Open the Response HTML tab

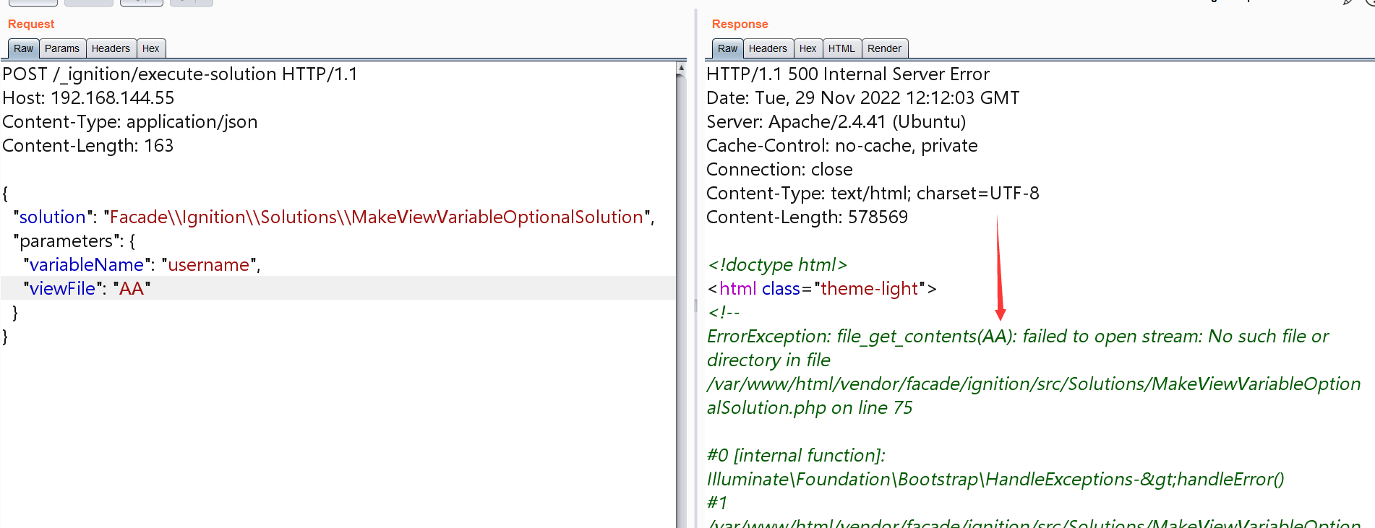click(x=841, y=48)
